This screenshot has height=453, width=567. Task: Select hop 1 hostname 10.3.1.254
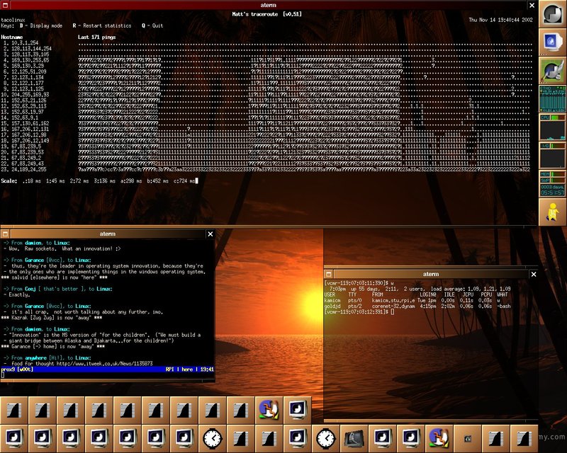point(25,43)
